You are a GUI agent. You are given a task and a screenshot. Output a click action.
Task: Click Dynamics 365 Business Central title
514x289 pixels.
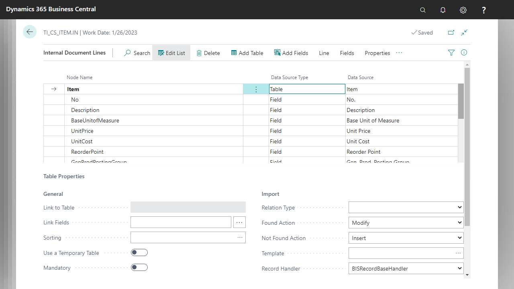(x=51, y=9)
